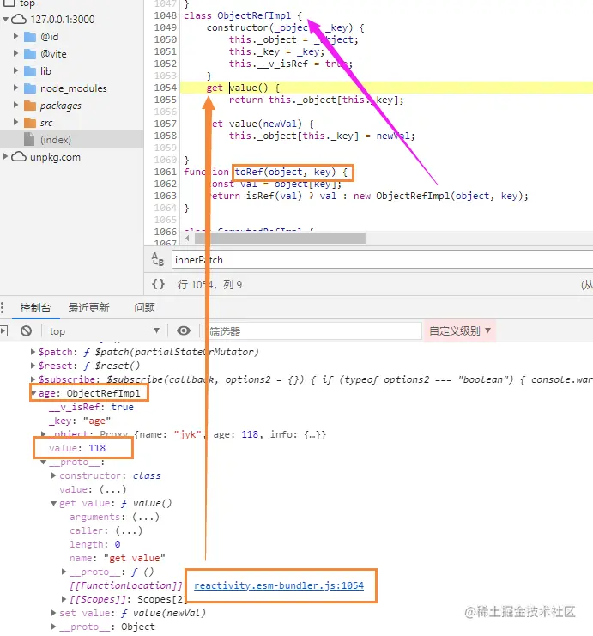
Task: Select node_modules in the file tree
Action: pos(74,88)
